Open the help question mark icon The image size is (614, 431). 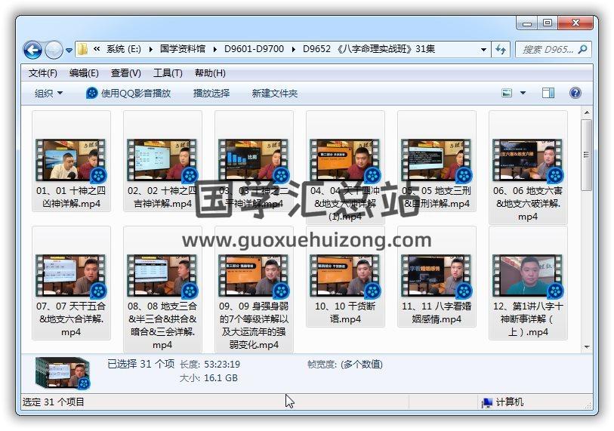pyautogui.click(x=575, y=94)
